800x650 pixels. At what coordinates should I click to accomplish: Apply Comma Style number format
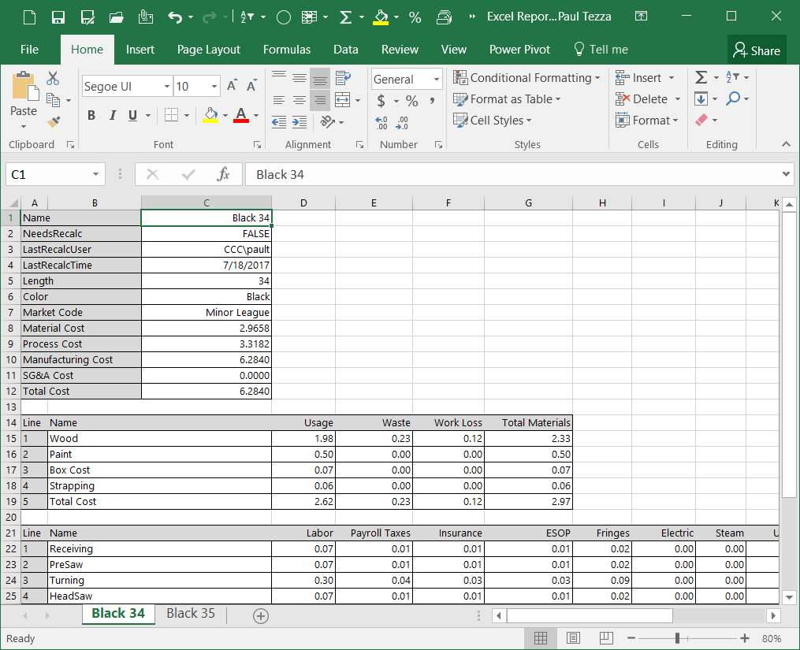432,101
